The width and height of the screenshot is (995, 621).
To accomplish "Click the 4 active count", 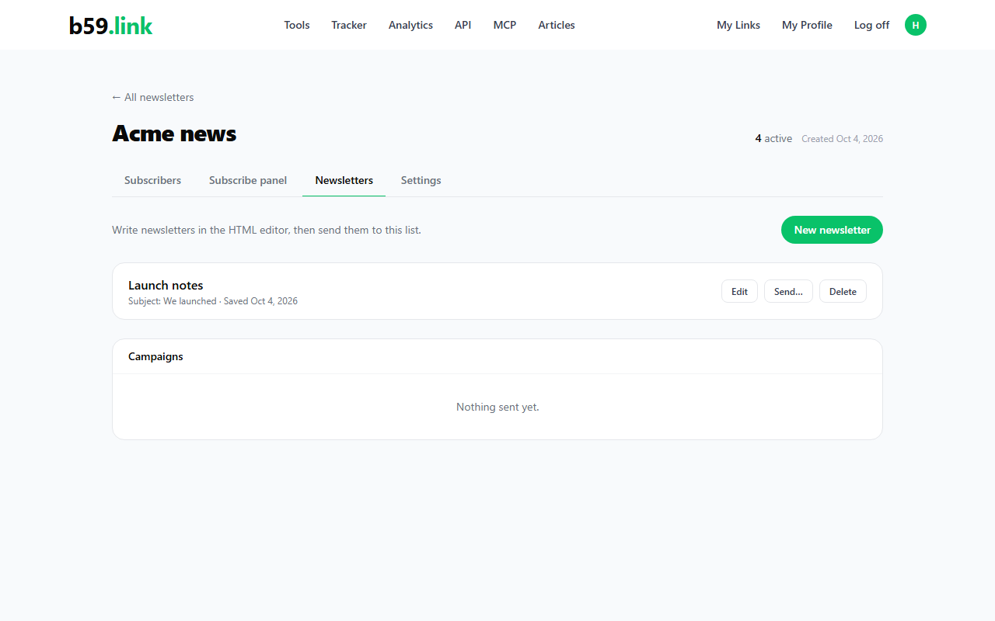I will click(773, 138).
